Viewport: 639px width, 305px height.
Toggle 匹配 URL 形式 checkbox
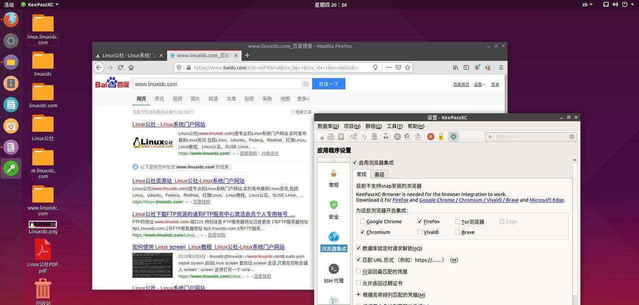pyautogui.click(x=358, y=260)
